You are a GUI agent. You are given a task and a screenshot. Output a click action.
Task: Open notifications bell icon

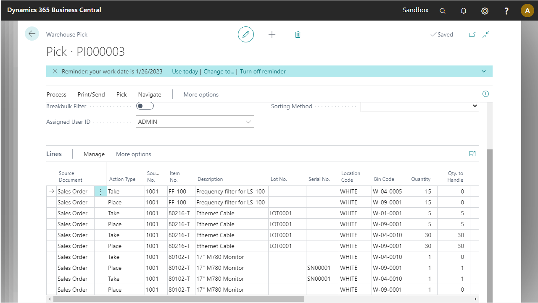[x=464, y=10]
